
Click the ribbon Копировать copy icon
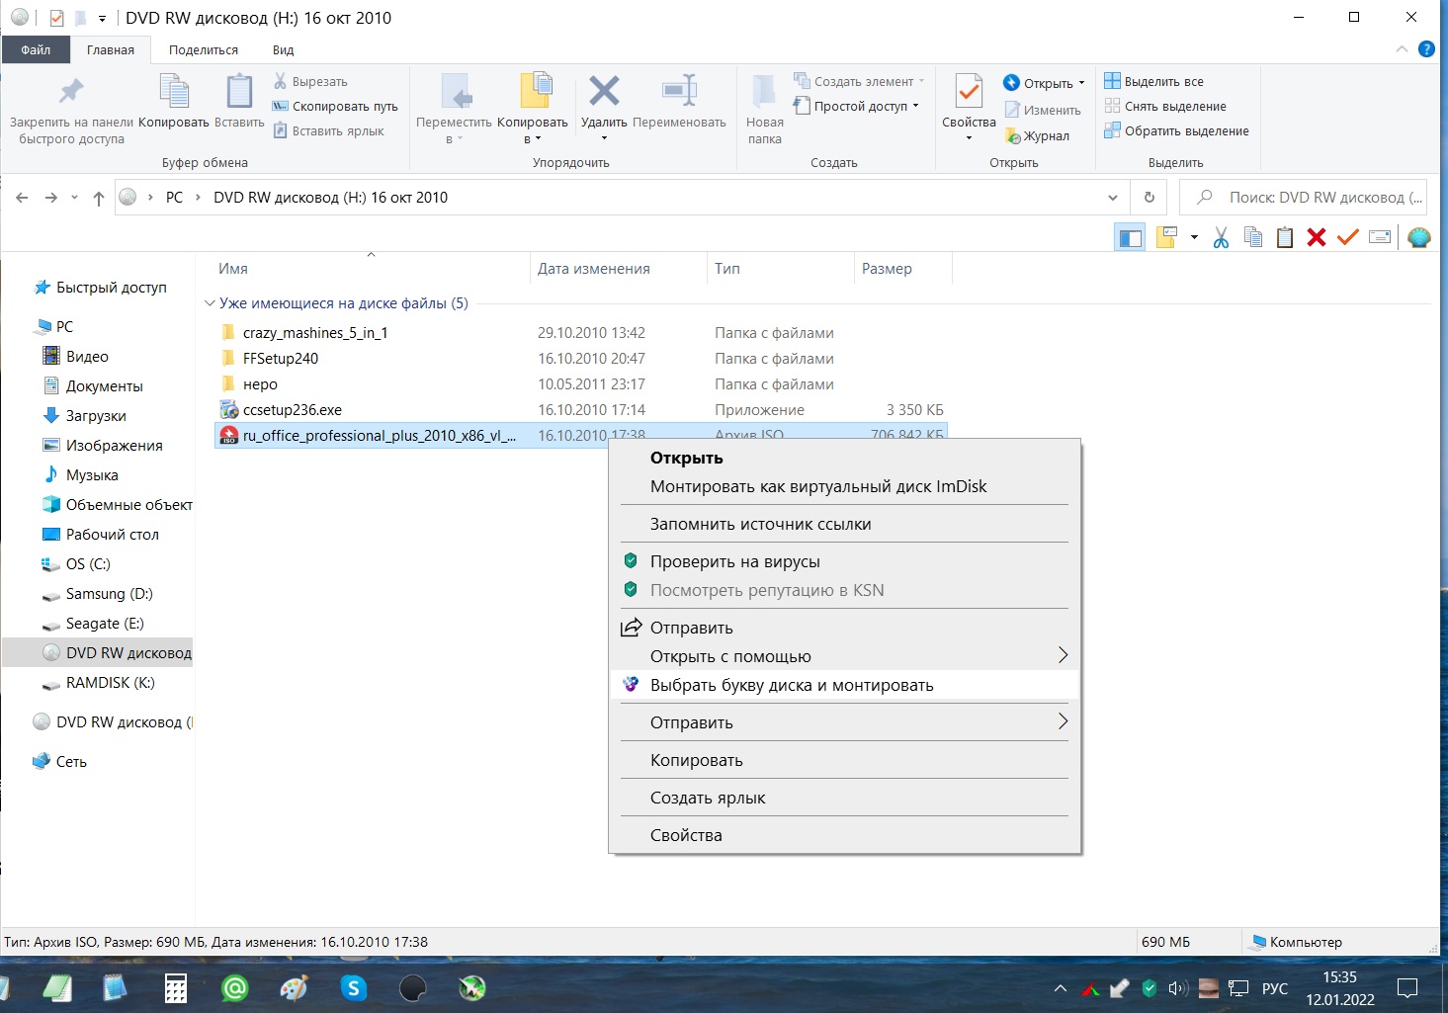tap(174, 92)
